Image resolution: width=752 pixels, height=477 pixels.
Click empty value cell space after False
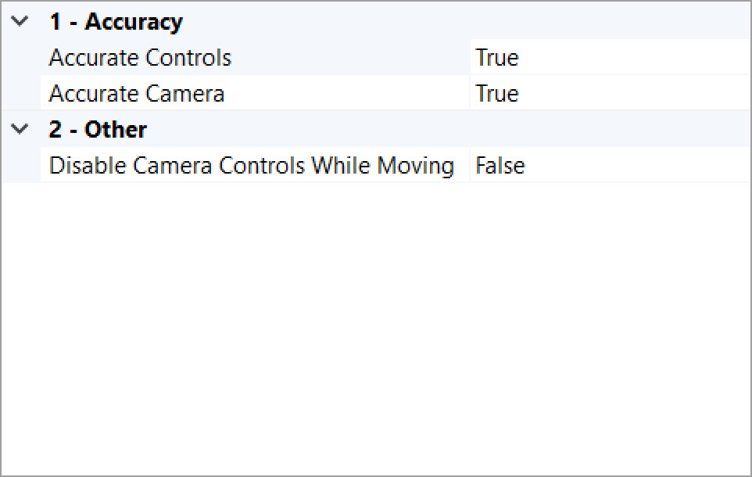point(641,166)
